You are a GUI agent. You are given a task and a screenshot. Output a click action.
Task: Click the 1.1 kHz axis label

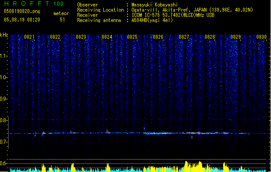click(x=4, y=56)
